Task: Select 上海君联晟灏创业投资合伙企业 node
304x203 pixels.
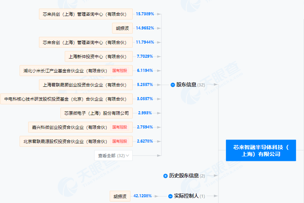Action: coord(85,85)
